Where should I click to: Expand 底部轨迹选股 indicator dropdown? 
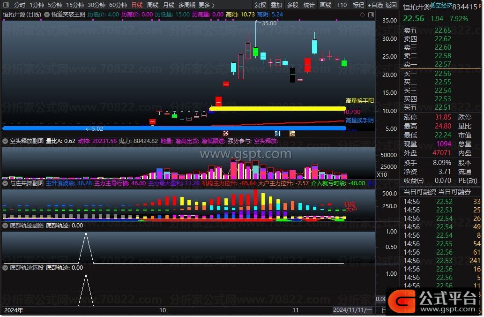[5, 268]
